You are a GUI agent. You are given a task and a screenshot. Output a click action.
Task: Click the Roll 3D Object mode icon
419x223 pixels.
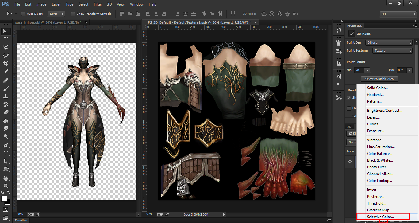pyautogui.click(x=272, y=14)
